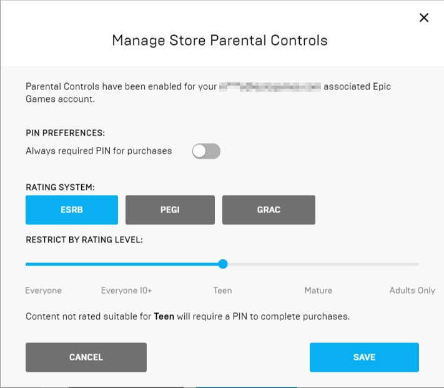Click the Teen rating label below slider
This screenshot has height=388, width=444.
(222, 291)
